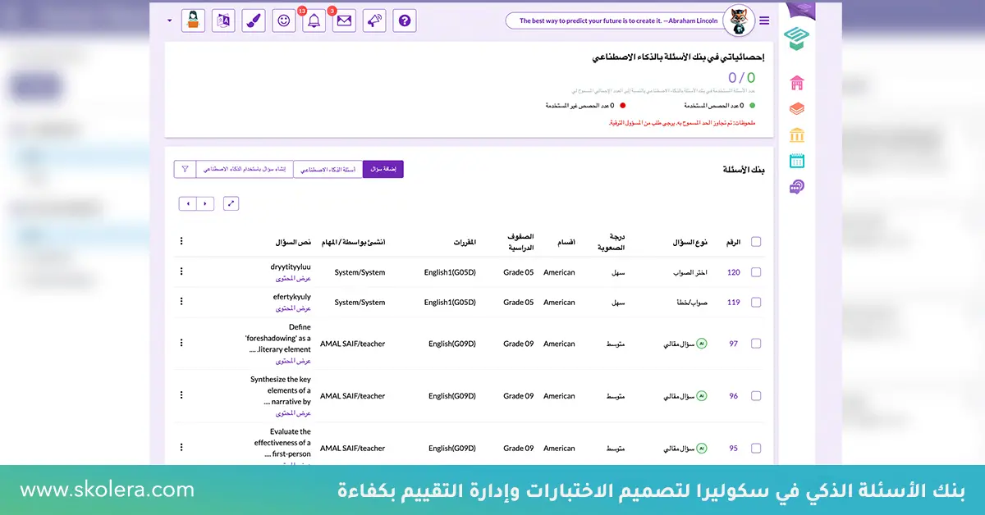Screen dimensions: 985x515
Task: Click the AI badge on question 97
Action: [701, 344]
